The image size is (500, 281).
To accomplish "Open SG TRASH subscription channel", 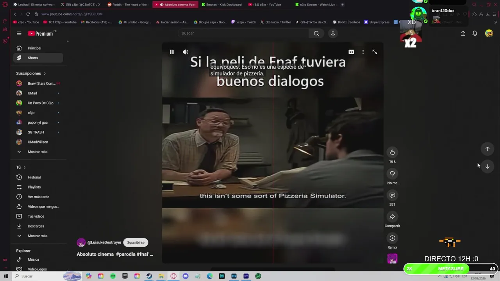I will pos(38,132).
